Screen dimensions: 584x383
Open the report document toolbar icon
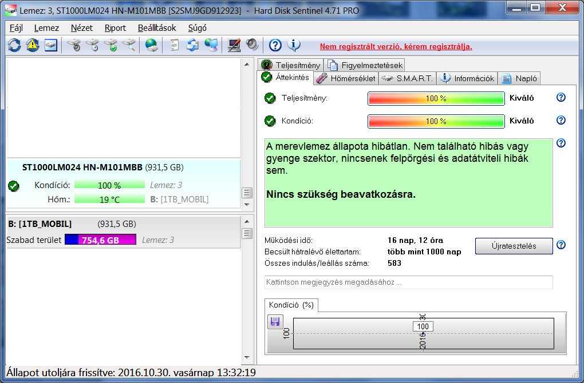coord(174,45)
